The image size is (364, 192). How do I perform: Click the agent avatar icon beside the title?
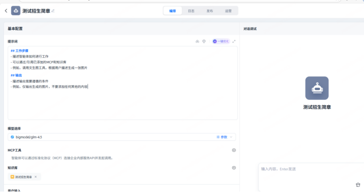[x=15, y=11]
